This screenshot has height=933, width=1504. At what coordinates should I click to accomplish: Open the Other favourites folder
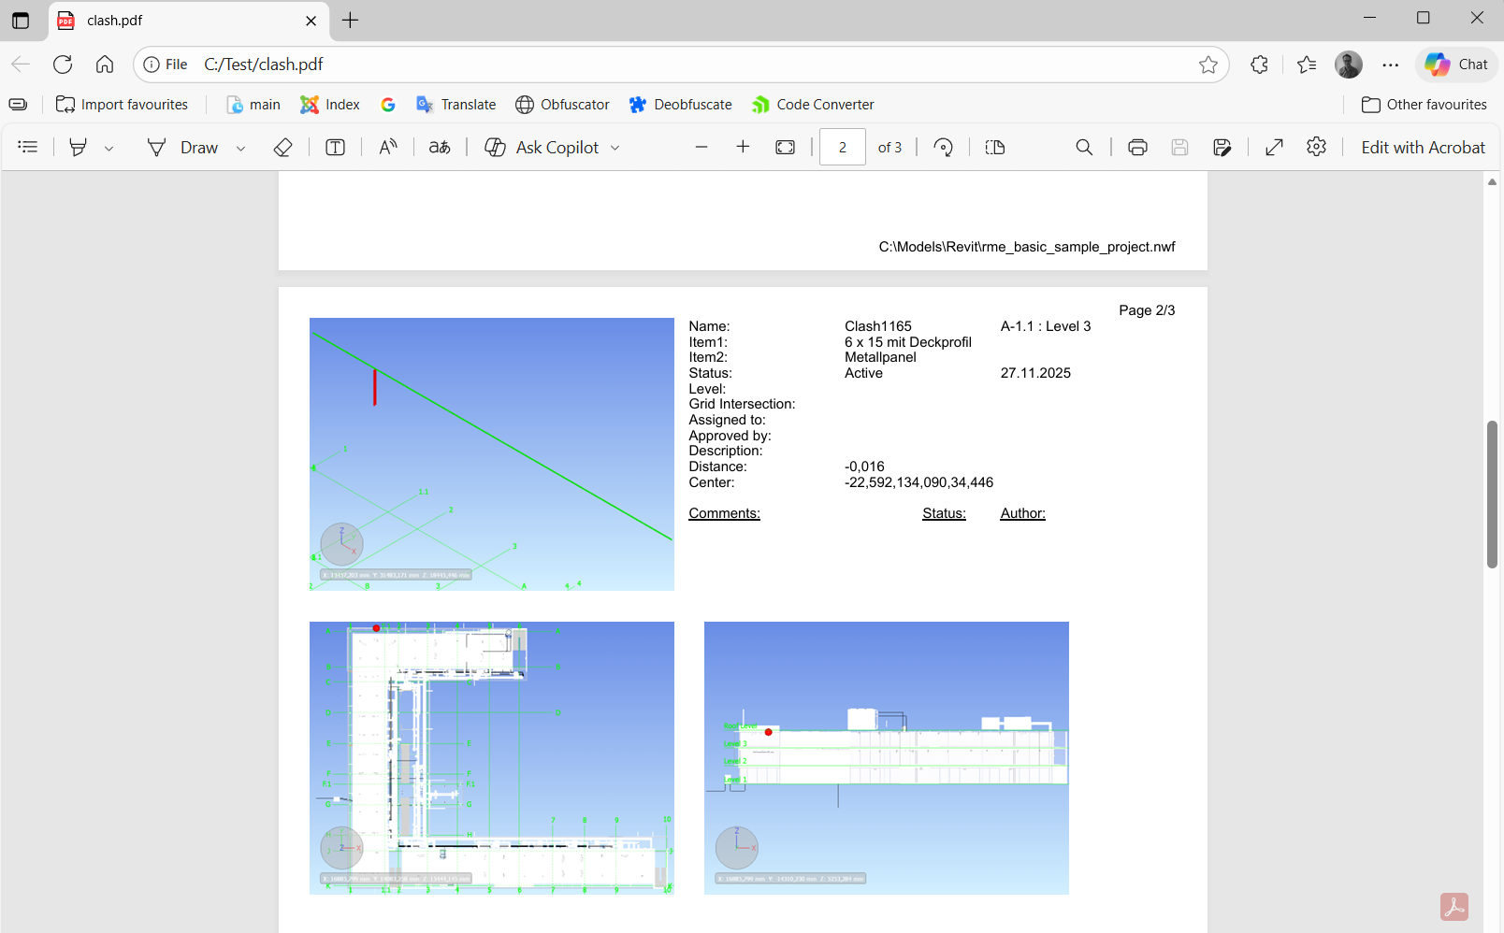[x=1424, y=105]
